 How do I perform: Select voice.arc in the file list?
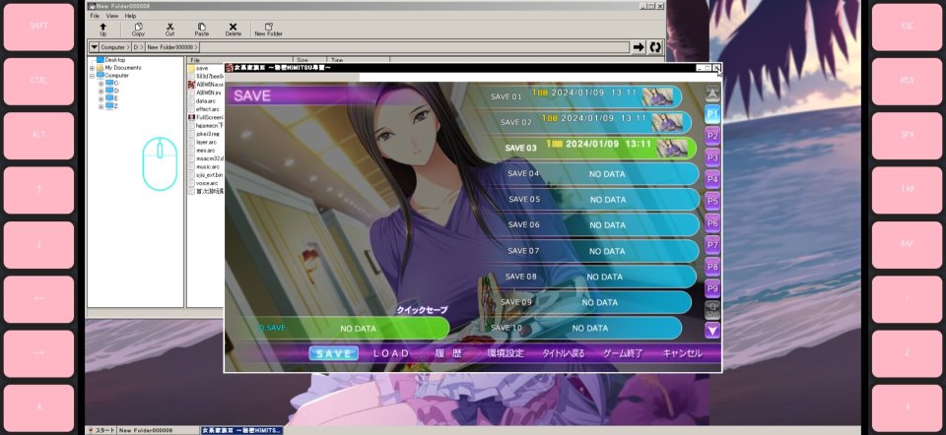tap(203, 182)
